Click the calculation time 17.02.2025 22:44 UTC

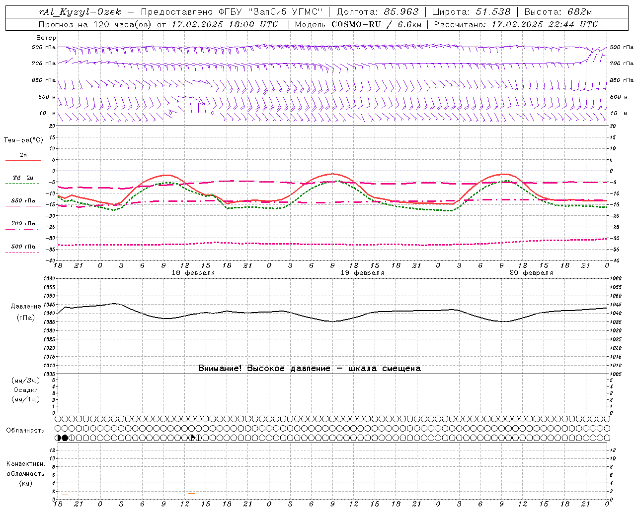point(545,24)
